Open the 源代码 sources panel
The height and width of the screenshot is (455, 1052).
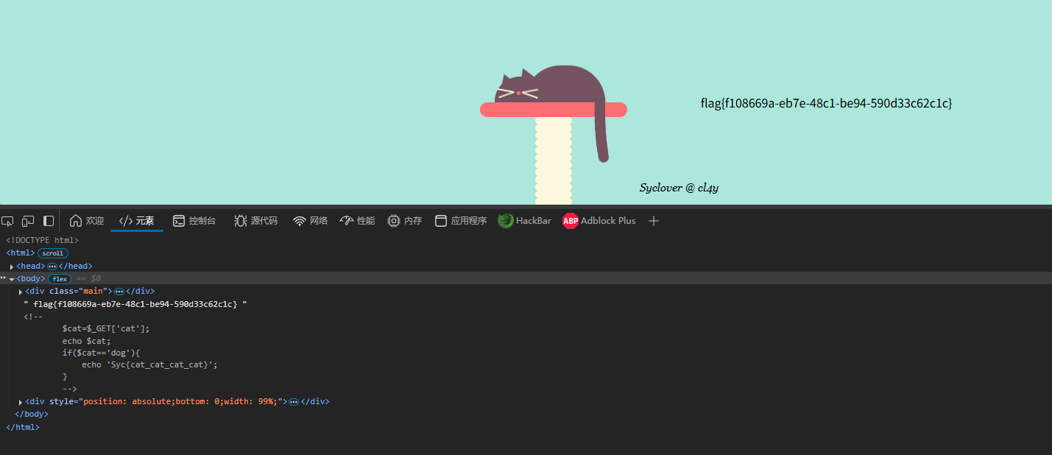click(x=255, y=221)
